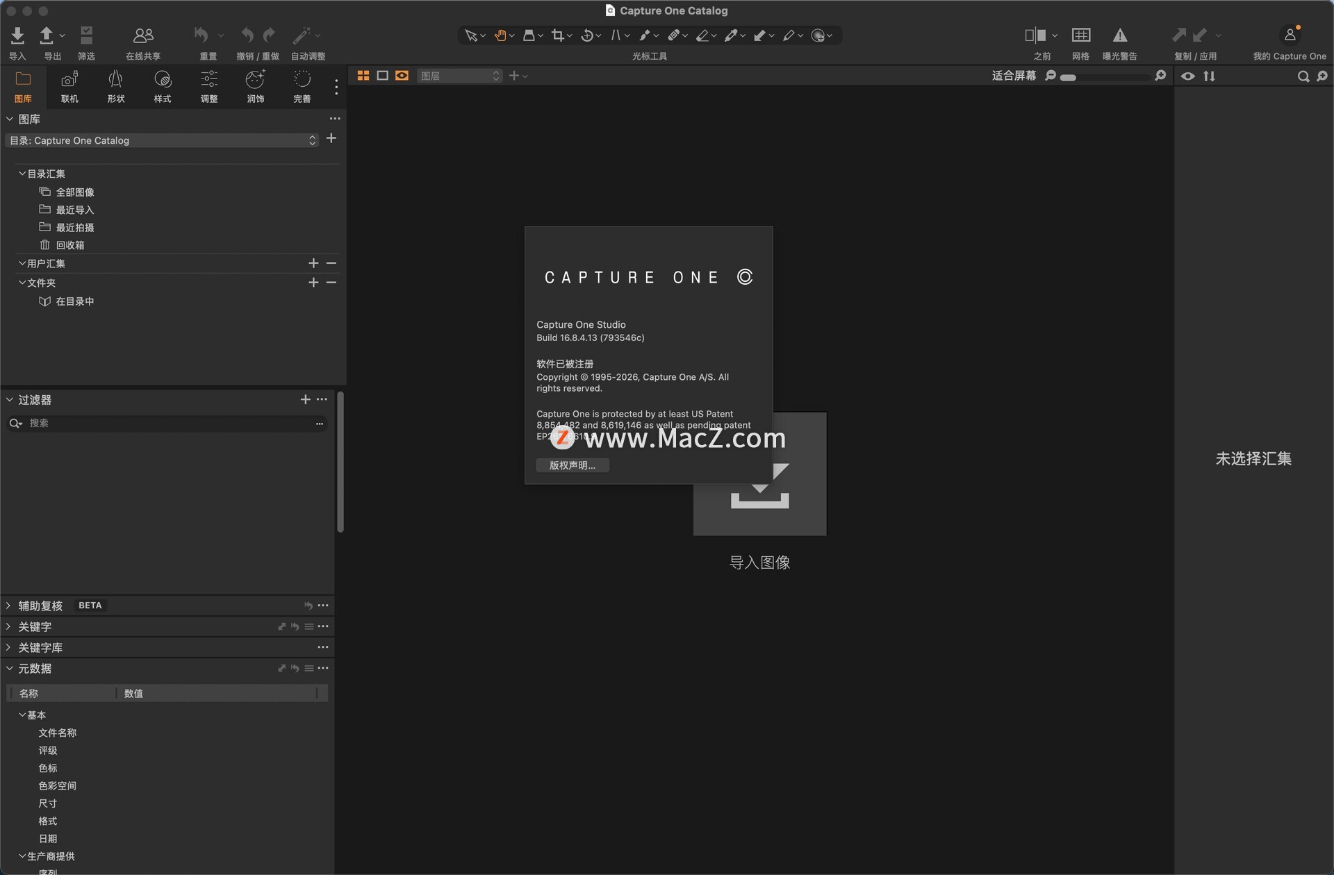Click the left panel vertical scrollbar
The image size is (1334, 875).
(340, 462)
